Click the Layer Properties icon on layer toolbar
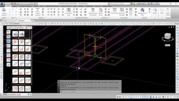 2,24
